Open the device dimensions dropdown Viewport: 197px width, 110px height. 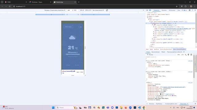tap(55, 10)
